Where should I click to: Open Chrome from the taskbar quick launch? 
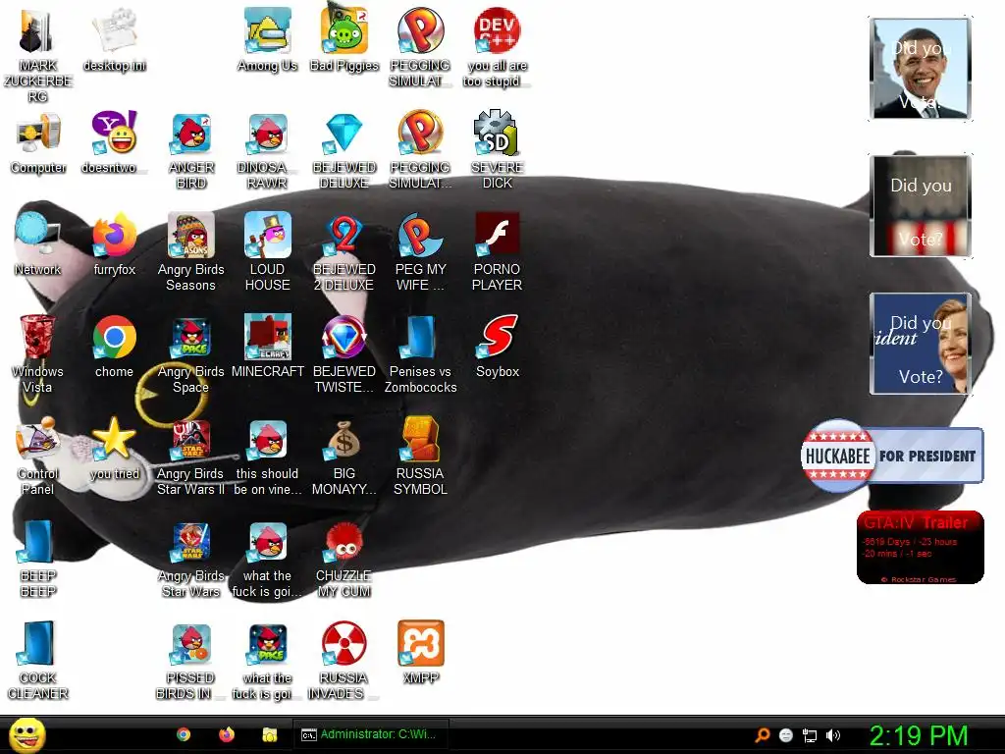[x=184, y=734]
